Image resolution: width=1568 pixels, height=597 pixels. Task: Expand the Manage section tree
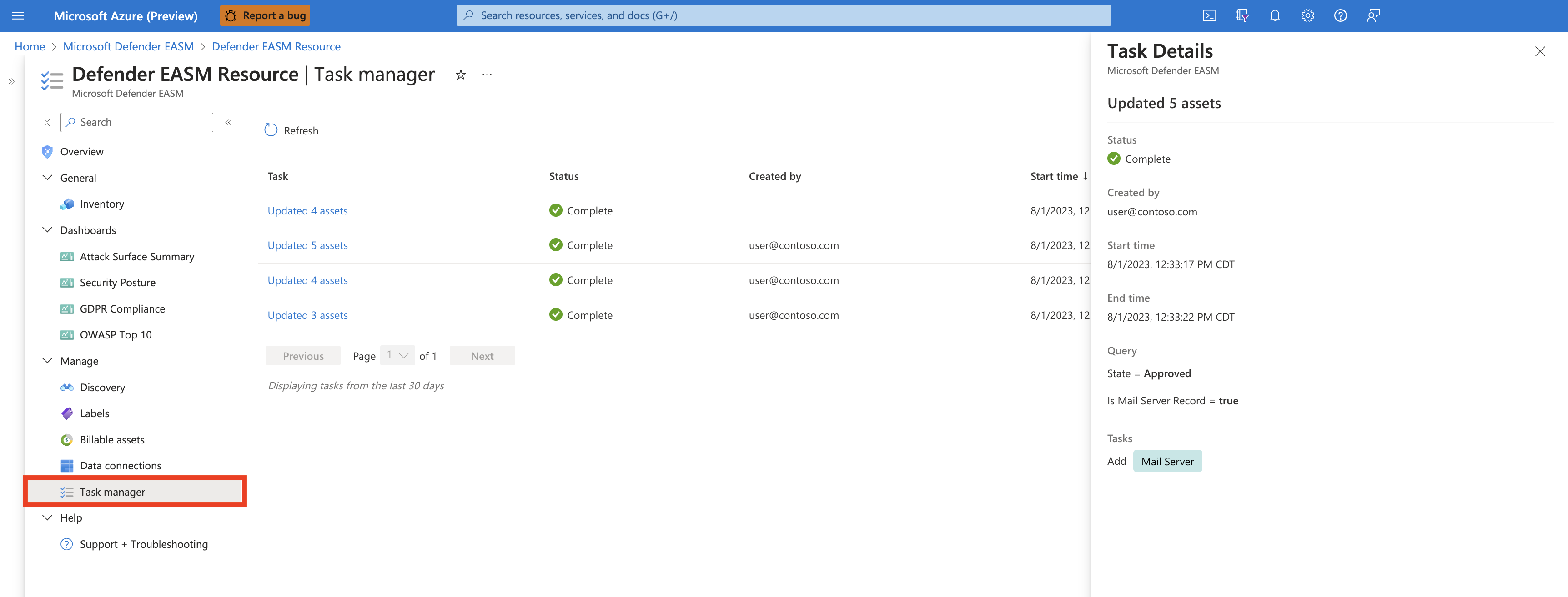coord(46,360)
